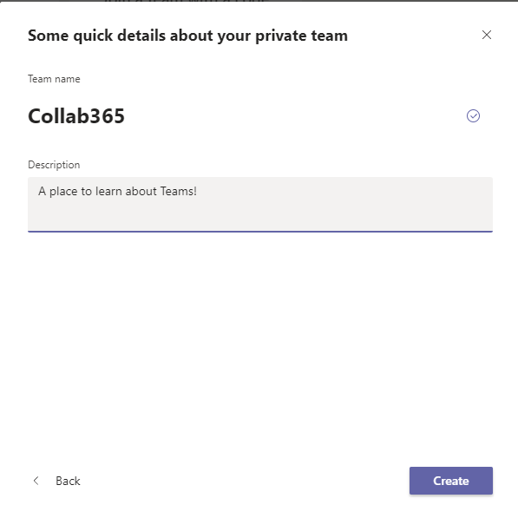Screen dimensions: 518x518
Task: Place cursor at start of 'A place' text
Action: tap(38, 191)
